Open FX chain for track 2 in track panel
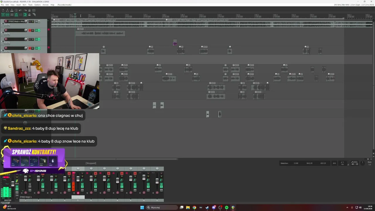 (36, 30)
